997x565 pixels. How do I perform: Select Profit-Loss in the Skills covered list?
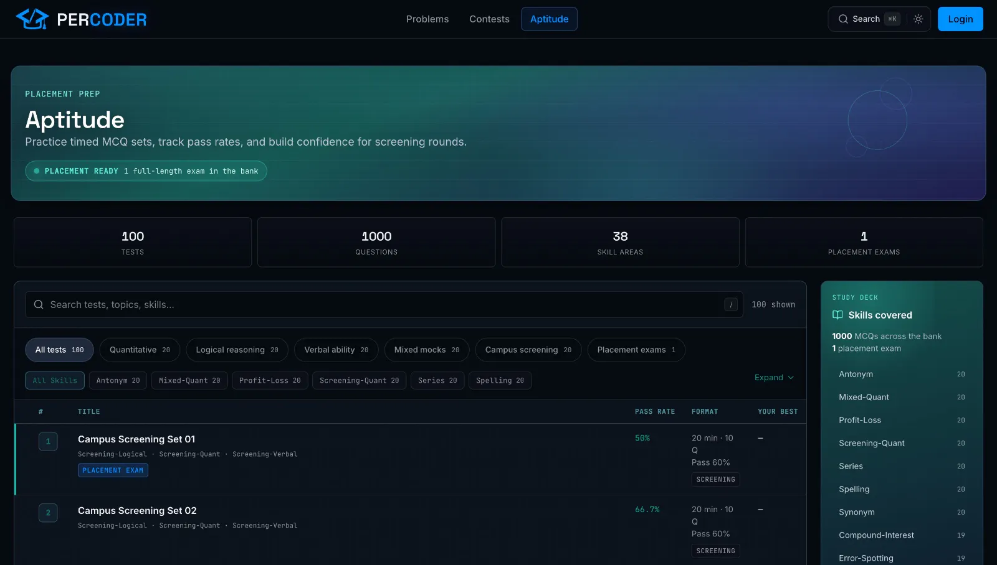[x=902, y=421]
